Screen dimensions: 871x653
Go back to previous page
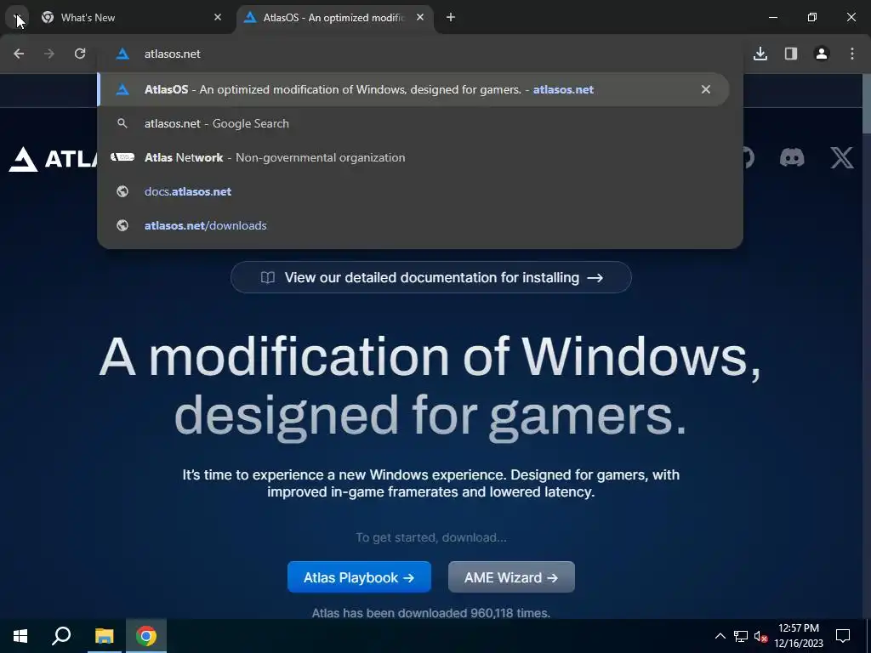19,54
